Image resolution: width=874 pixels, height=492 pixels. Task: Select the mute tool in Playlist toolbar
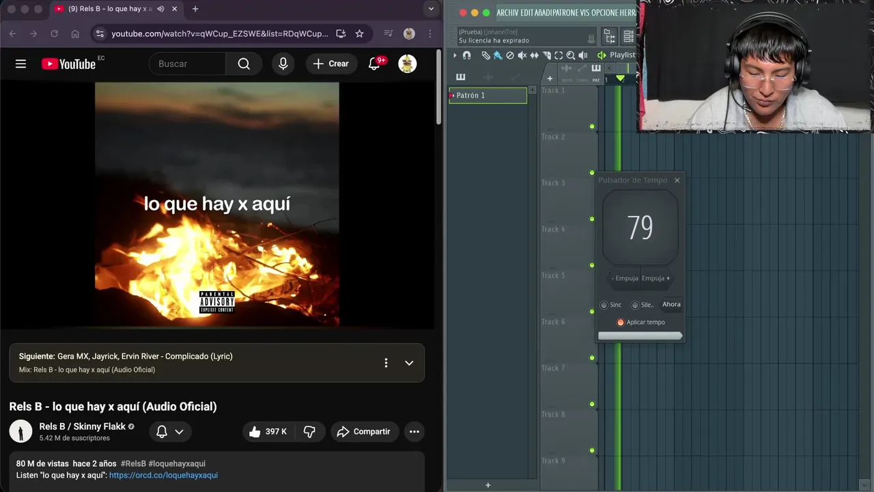click(522, 55)
